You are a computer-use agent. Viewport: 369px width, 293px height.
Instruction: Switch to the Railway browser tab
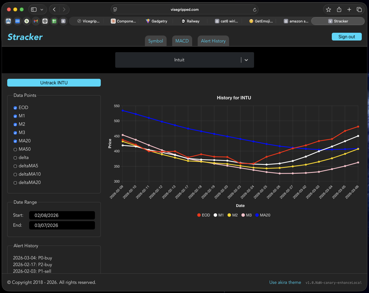coord(190,21)
